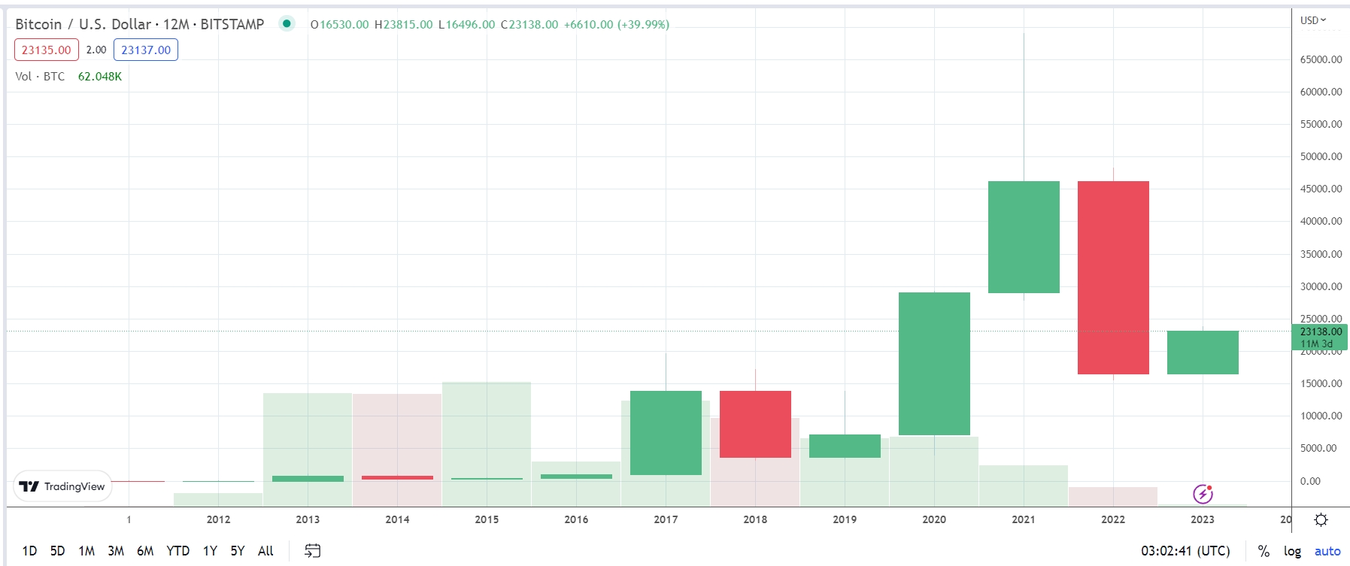The height and width of the screenshot is (566, 1350).
Task: Click the Vol · BTC indicator label
Action: [40, 77]
